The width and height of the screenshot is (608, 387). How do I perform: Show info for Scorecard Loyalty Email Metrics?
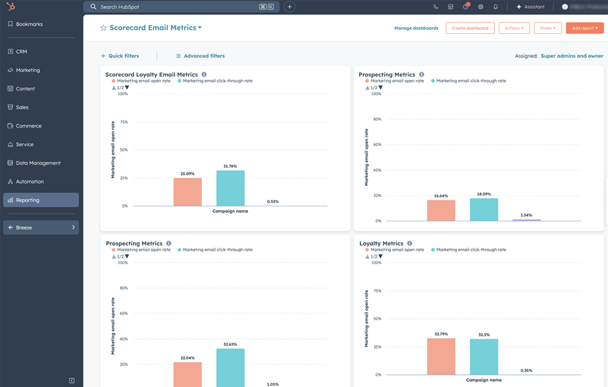[x=204, y=75]
